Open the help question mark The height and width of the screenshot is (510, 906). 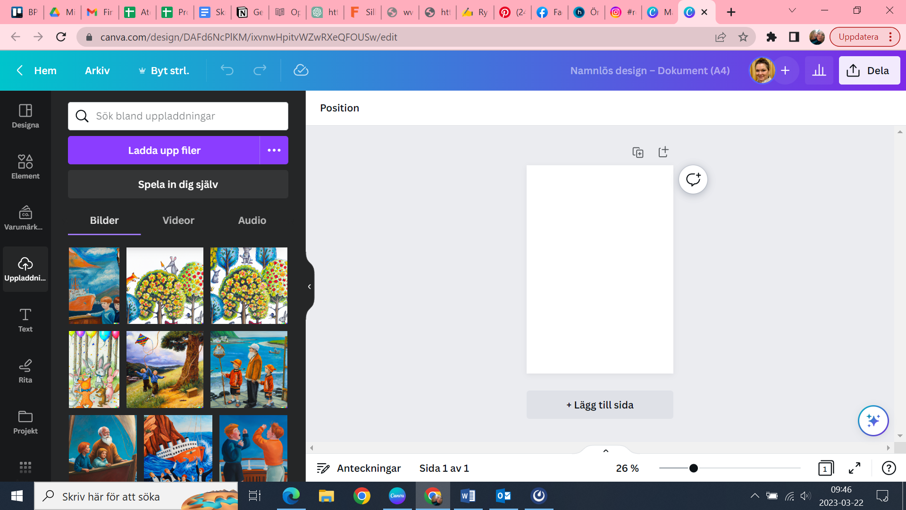tap(889, 468)
